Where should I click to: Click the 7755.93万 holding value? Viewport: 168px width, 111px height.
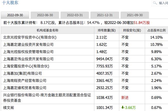coord(104,66)
